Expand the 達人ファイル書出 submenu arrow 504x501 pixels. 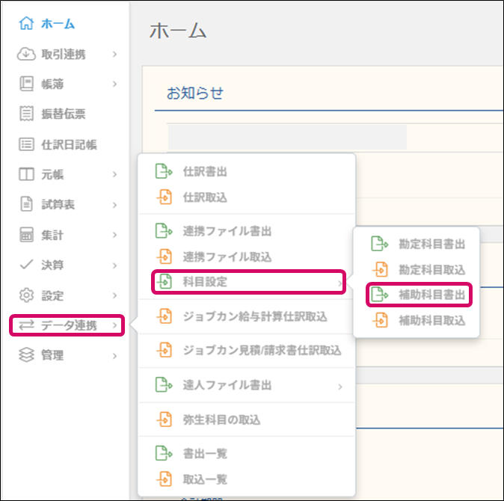pos(340,386)
